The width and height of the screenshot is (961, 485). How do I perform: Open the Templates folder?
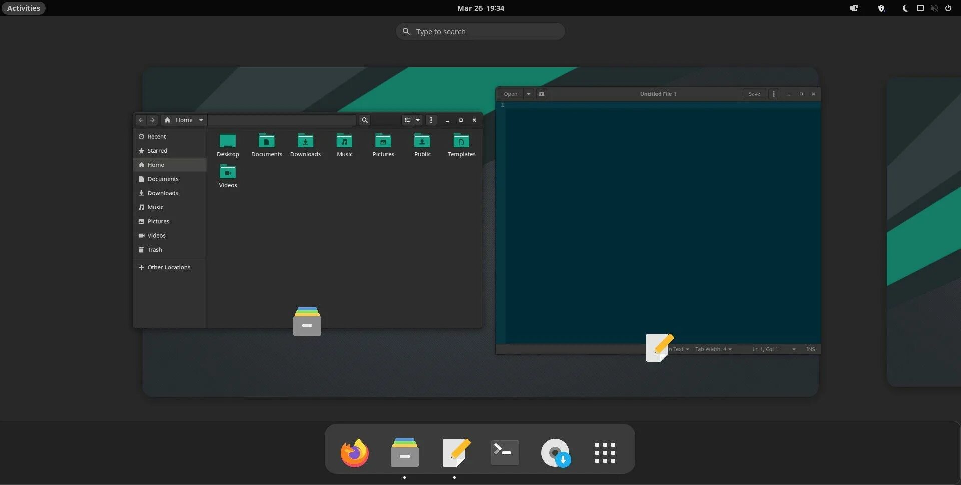coord(461,146)
